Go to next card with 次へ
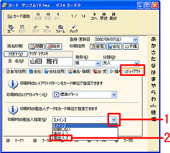Image resolution: width=170 pixels, height=153 pixels. (94, 16)
